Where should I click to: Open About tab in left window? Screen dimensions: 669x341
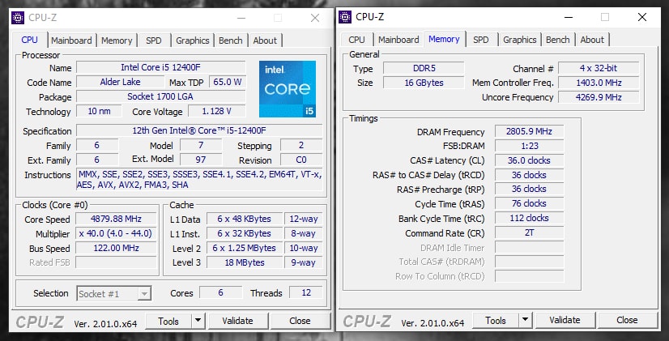(x=265, y=40)
